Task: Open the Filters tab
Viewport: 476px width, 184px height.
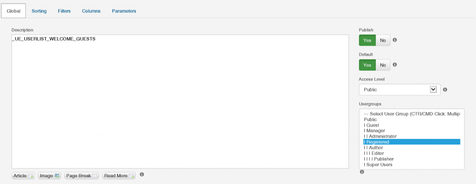Action: click(64, 11)
